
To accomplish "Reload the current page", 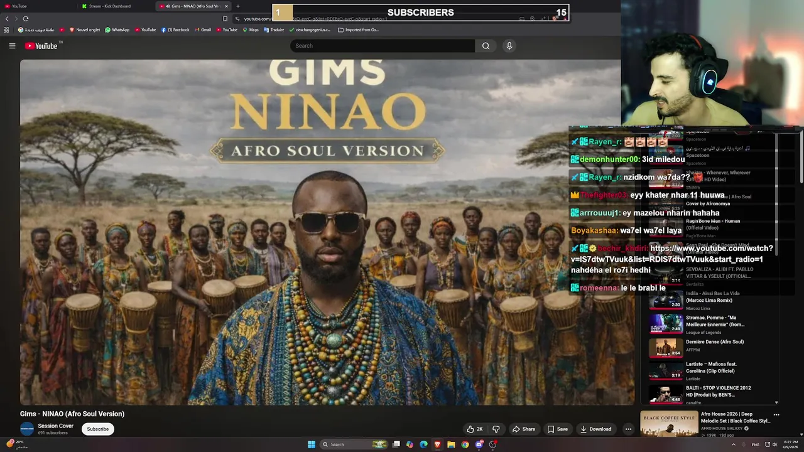I will [26, 19].
